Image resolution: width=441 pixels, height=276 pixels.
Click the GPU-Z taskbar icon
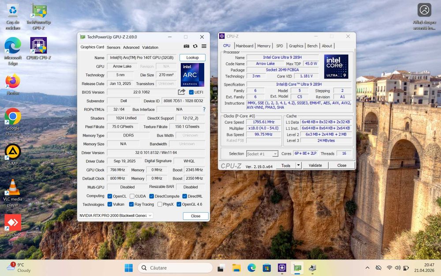[x=297, y=268]
